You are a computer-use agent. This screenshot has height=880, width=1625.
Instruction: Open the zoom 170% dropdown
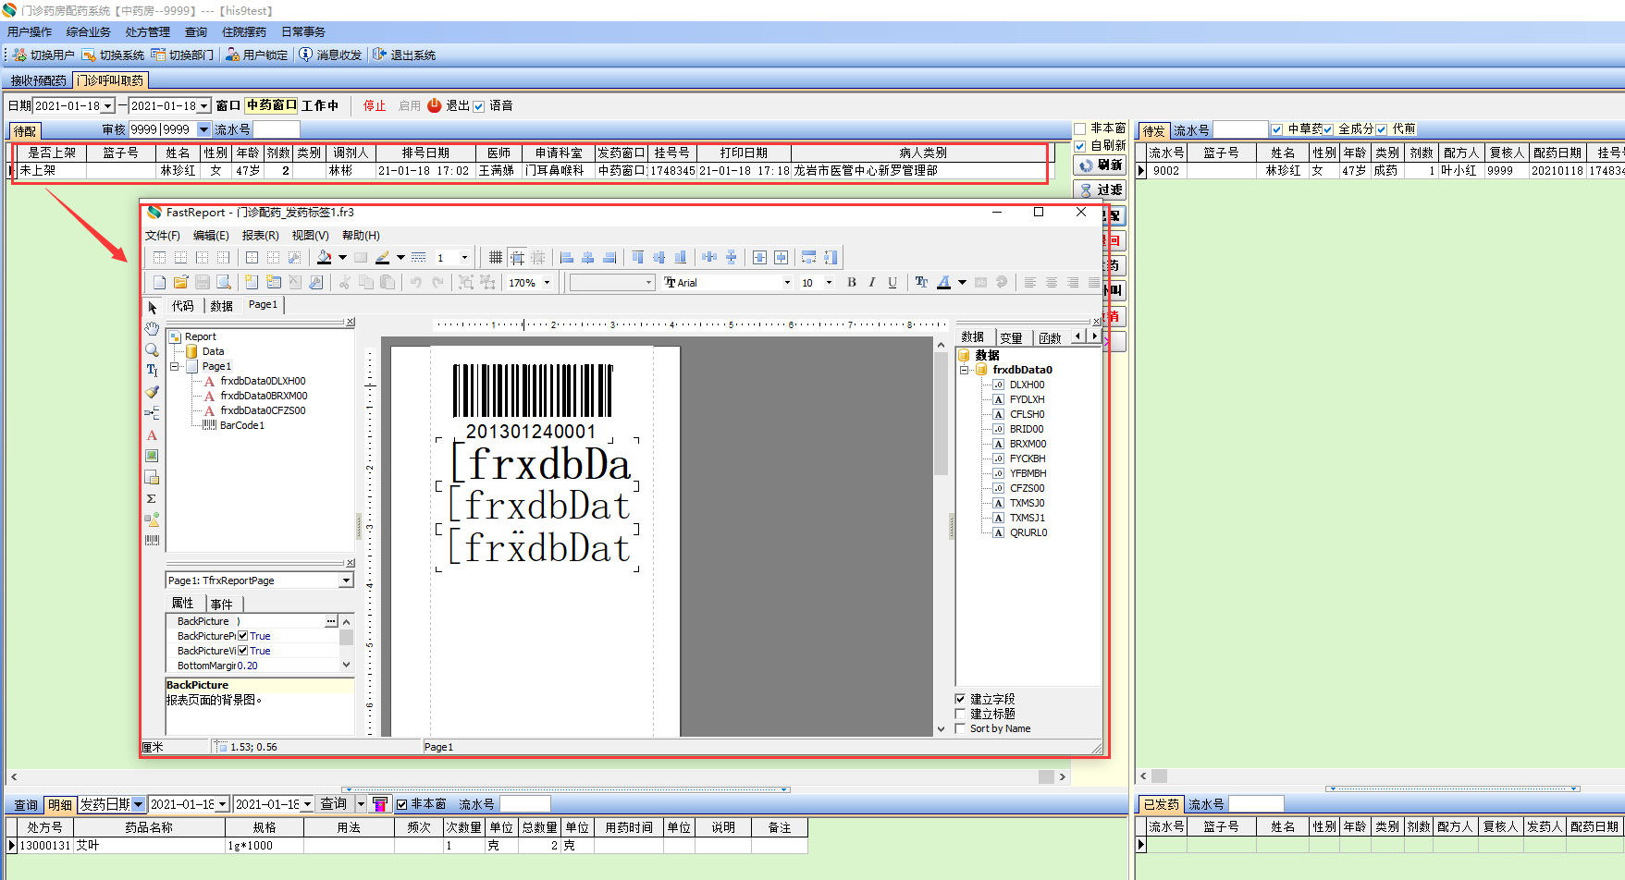pos(548,283)
